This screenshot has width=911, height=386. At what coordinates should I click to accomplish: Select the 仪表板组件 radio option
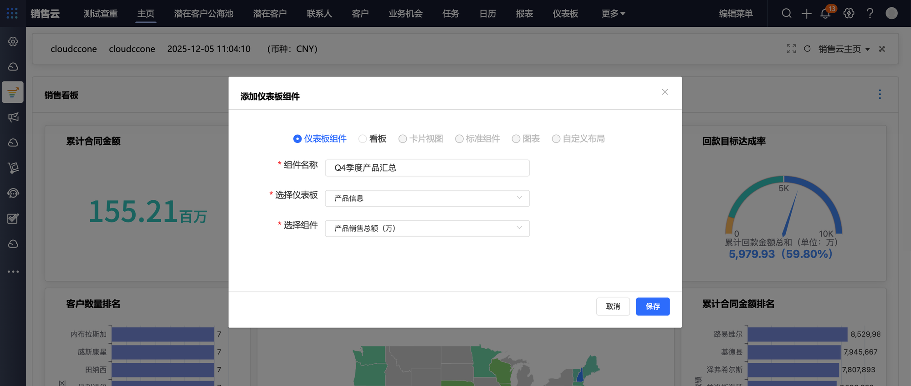point(297,139)
